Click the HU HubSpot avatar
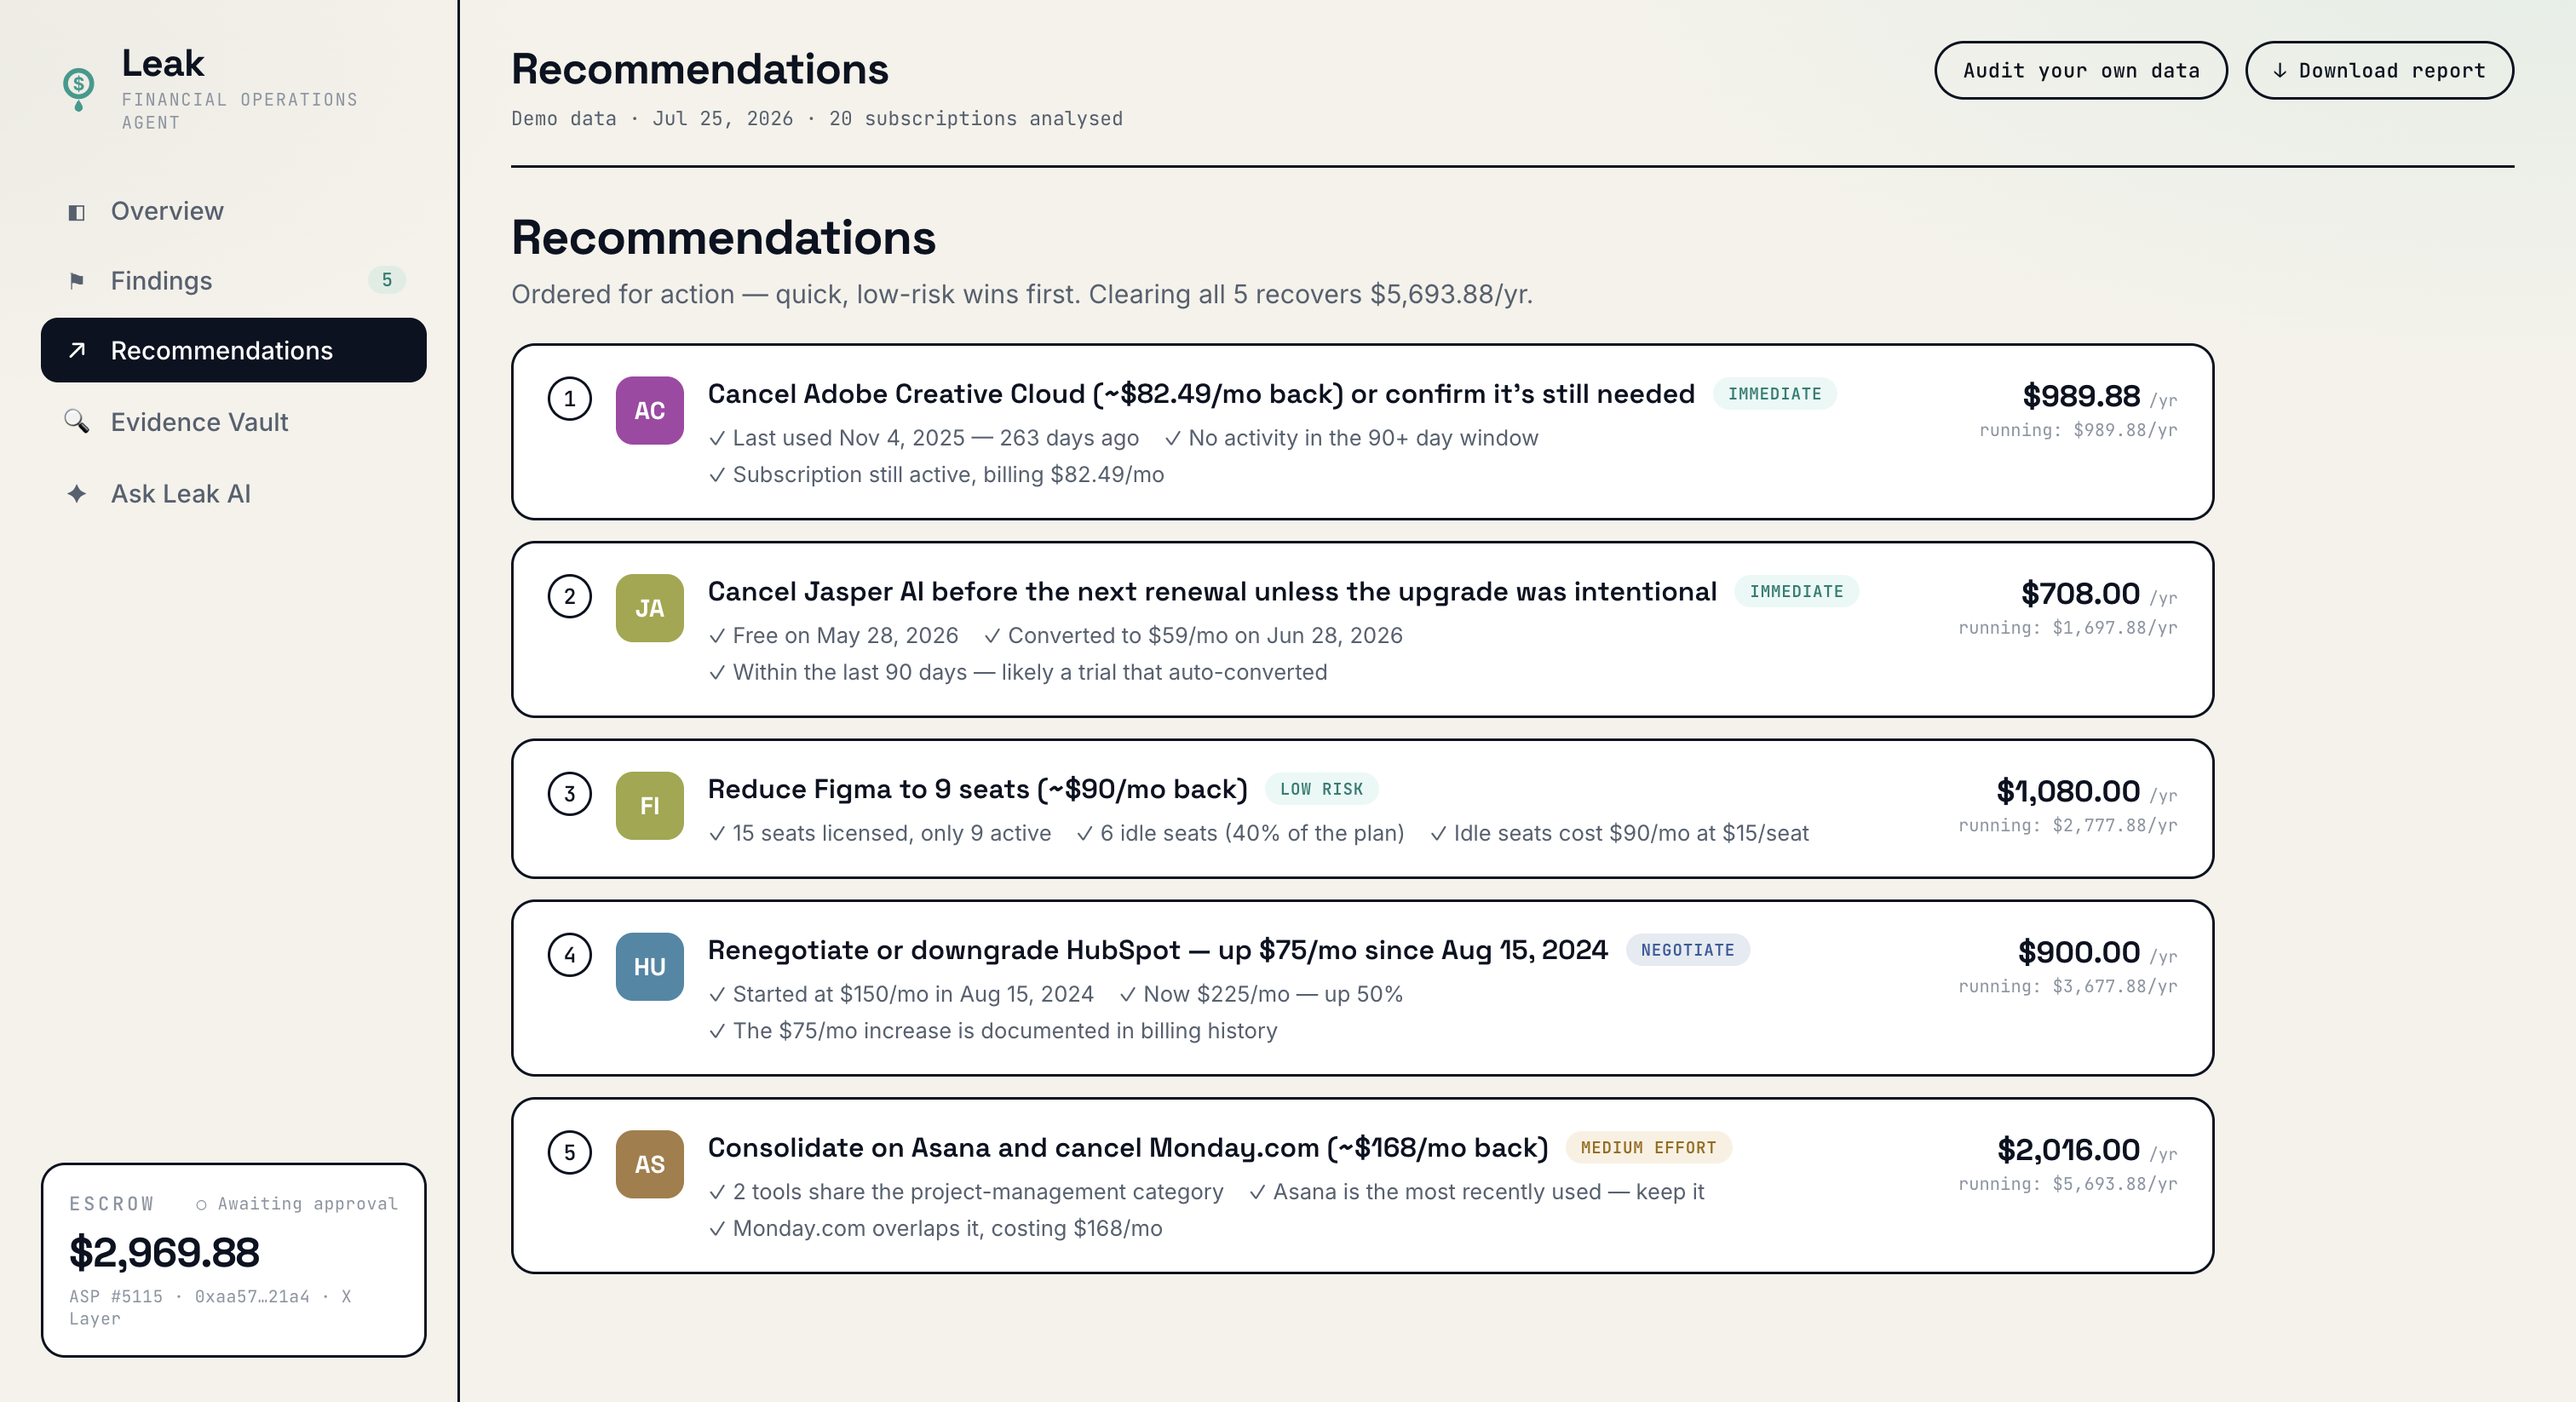Image resolution: width=2576 pixels, height=1402 pixels. click(649, 967)
